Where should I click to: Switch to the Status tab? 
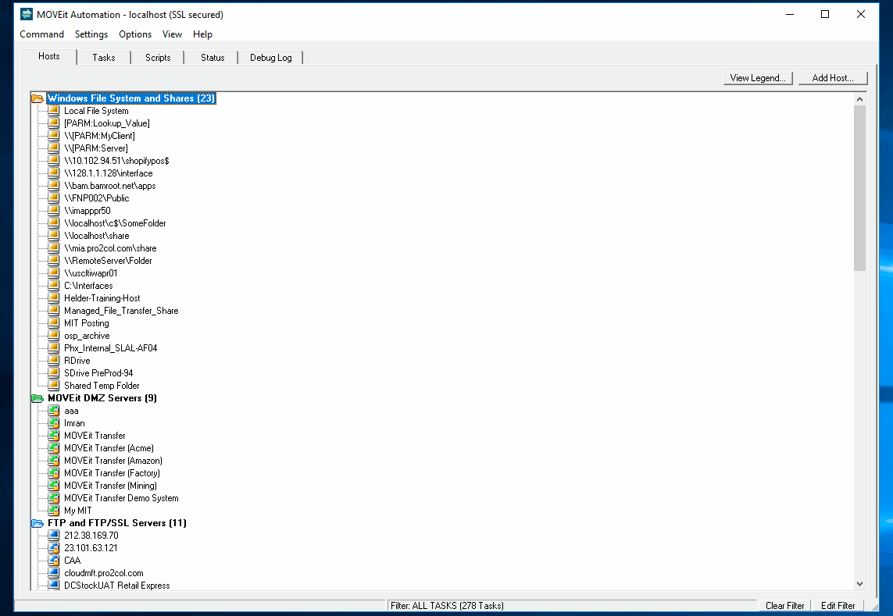(x=213, y=58)
